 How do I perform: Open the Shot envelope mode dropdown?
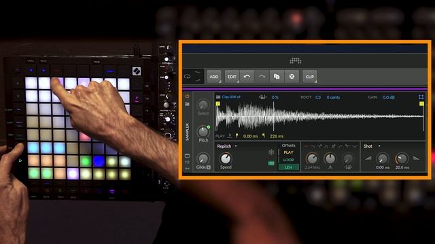point(372,146)
